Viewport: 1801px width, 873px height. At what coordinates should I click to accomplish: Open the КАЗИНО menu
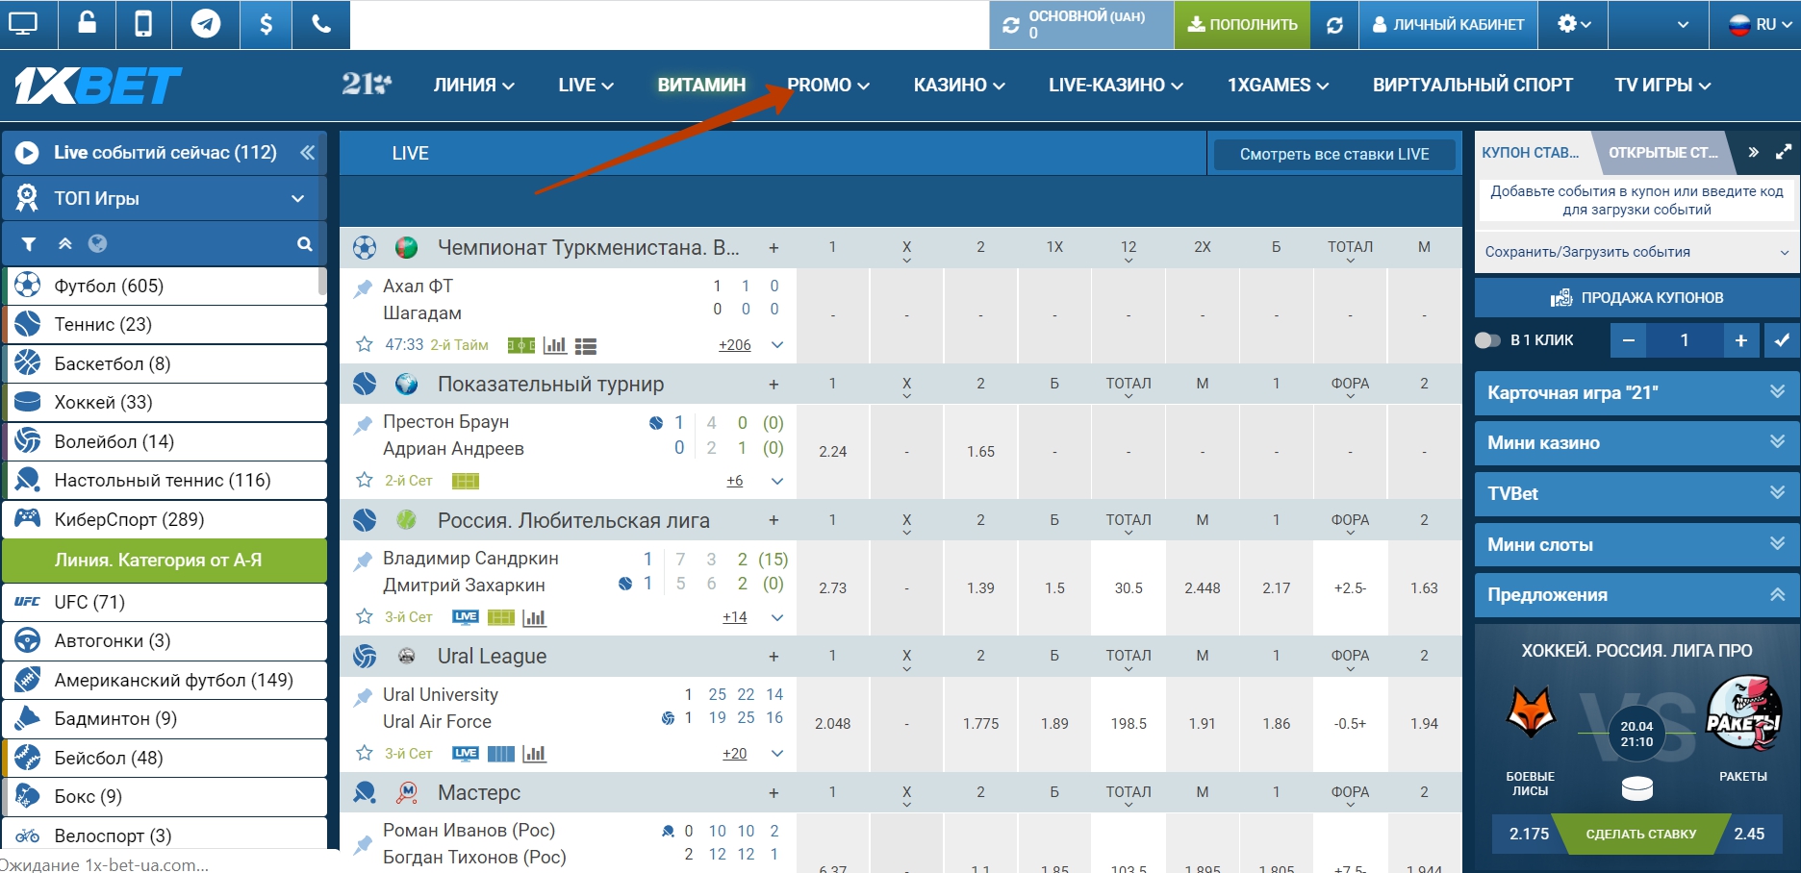point(959,85)
